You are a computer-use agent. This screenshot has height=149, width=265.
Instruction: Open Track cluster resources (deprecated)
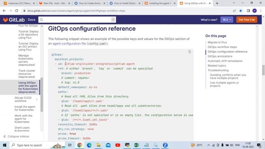(26, 74)
